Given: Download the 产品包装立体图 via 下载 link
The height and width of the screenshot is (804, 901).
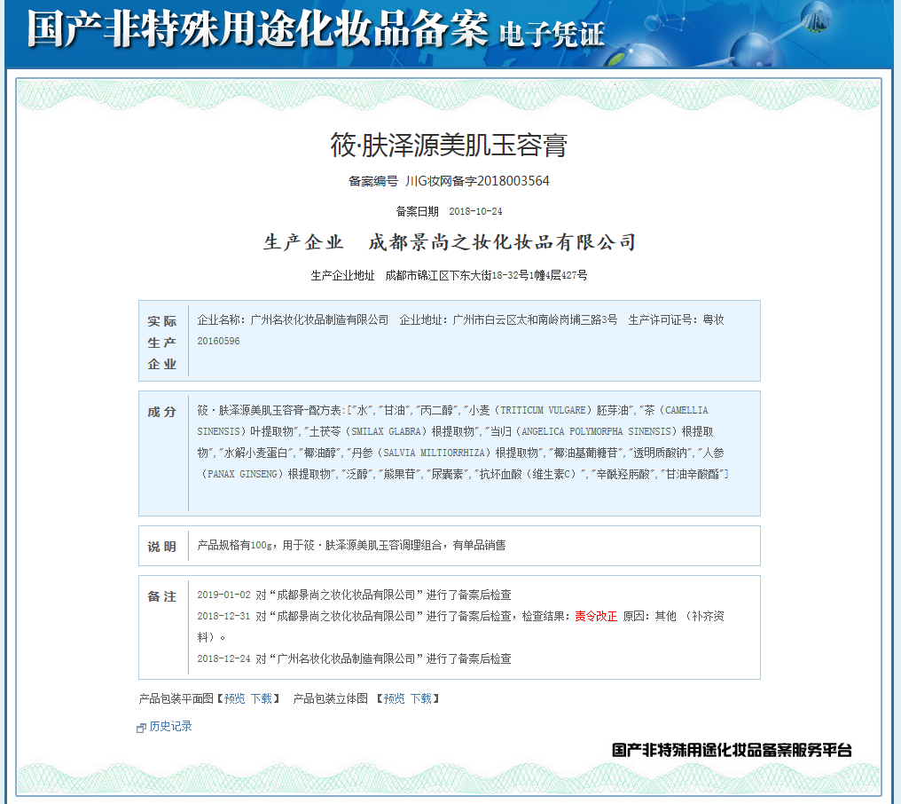Looking at the screenshot, I should point(423,698).
